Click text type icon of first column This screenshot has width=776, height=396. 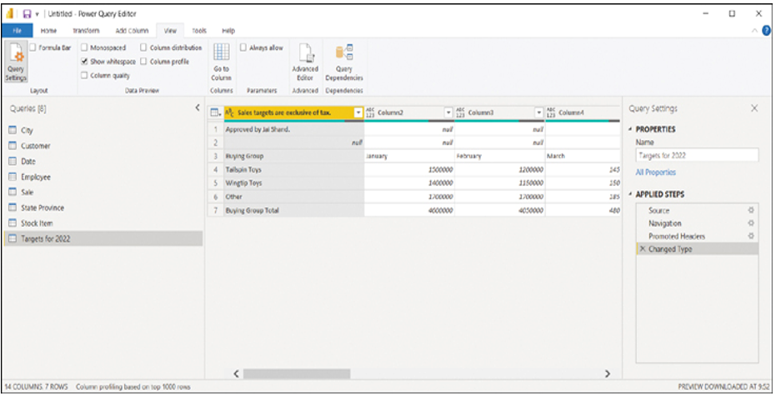tap(230, 113)
